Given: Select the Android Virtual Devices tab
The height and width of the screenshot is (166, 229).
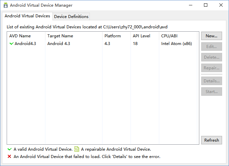Looking at the screenshot, I should tap(27, 16).
